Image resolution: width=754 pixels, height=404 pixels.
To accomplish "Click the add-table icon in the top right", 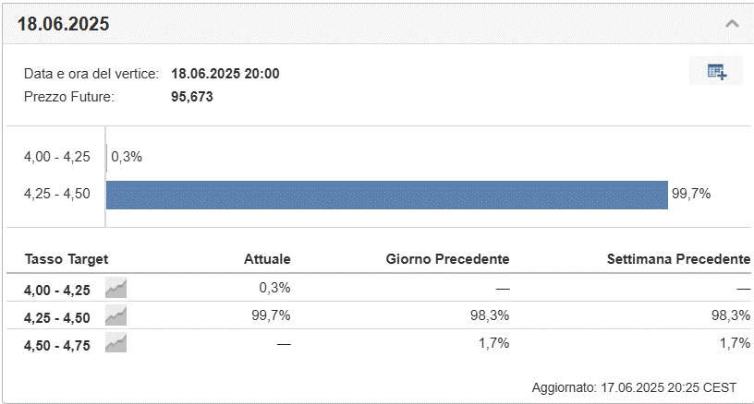I will pyautogui.click(x=716, y=71).
